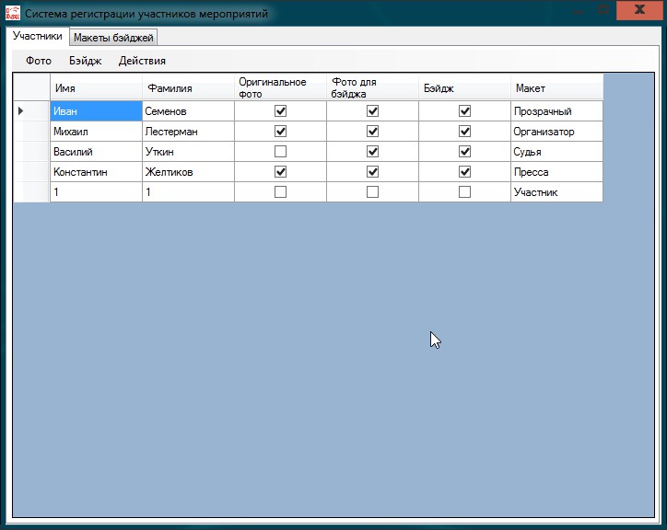Open the Действия menu
The image size is (667, 530).
(x=142, y=61)
